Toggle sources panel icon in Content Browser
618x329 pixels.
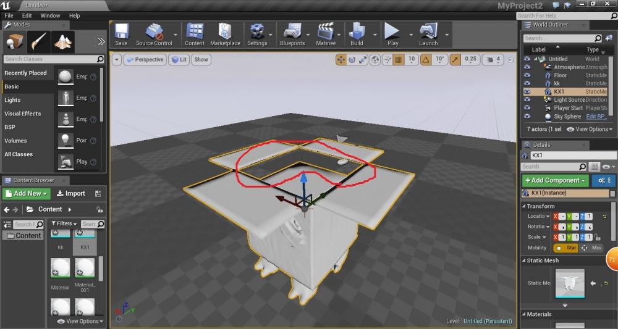point(7,224)
